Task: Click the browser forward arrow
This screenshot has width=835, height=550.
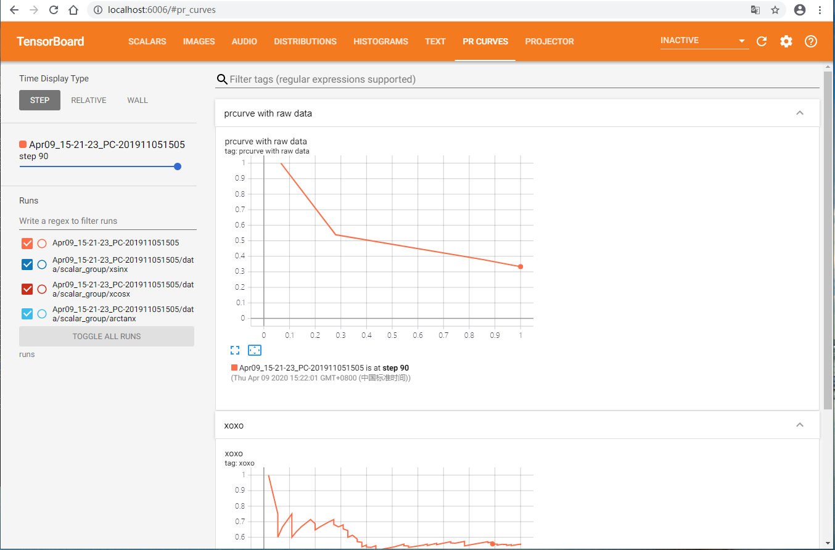Action: (34, 10)
